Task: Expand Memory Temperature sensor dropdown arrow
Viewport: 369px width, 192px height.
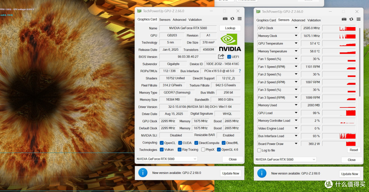Action: coord(296,51)
